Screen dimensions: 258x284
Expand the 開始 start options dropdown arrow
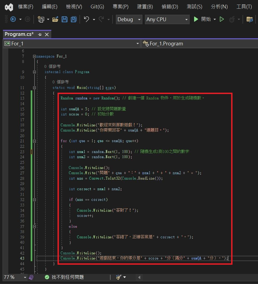pyautogui.click(x=215, y=19)
